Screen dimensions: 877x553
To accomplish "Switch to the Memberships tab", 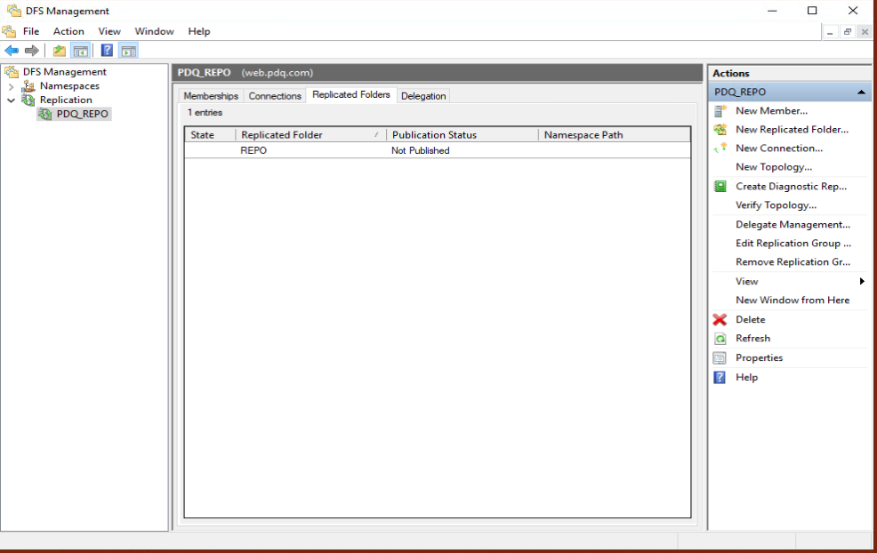I will coord(211,96).
